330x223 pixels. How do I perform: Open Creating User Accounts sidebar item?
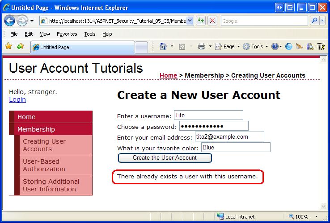click(56, 145)
